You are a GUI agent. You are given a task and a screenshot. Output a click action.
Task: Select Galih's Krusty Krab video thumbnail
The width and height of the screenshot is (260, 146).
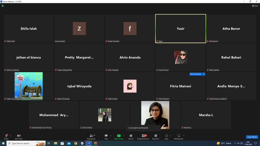[28, 86]
